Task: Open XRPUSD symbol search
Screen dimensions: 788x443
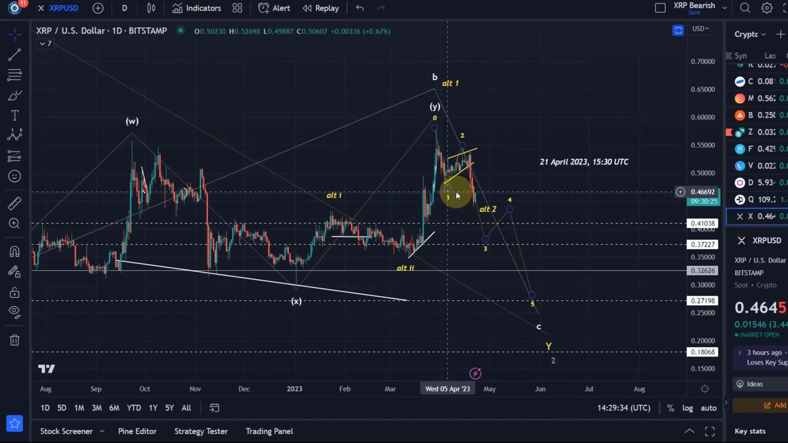Action: (57, 8)
